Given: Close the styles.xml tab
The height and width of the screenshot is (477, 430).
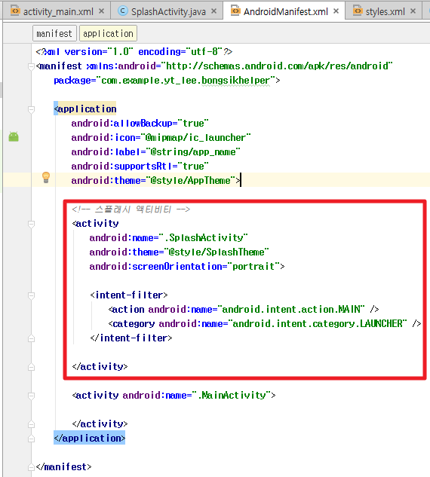Looking at the screenshot, I should click(413, 11).
